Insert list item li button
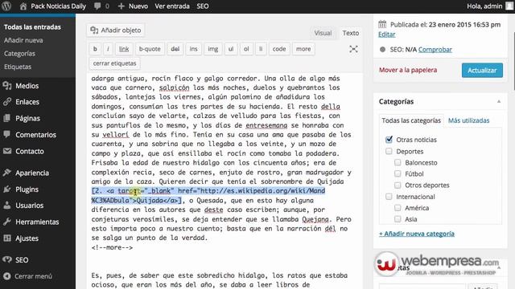515x289 pixels. coord(261,49)
